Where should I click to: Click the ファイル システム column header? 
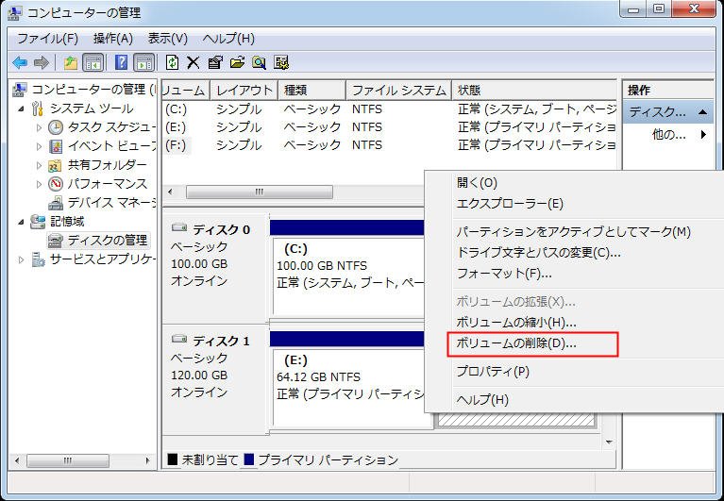399,90
